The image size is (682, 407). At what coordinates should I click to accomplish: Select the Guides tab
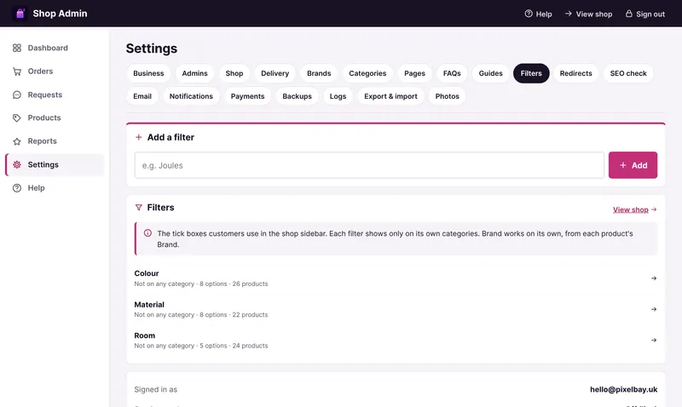pyautogui.click(x=491, y=73)
